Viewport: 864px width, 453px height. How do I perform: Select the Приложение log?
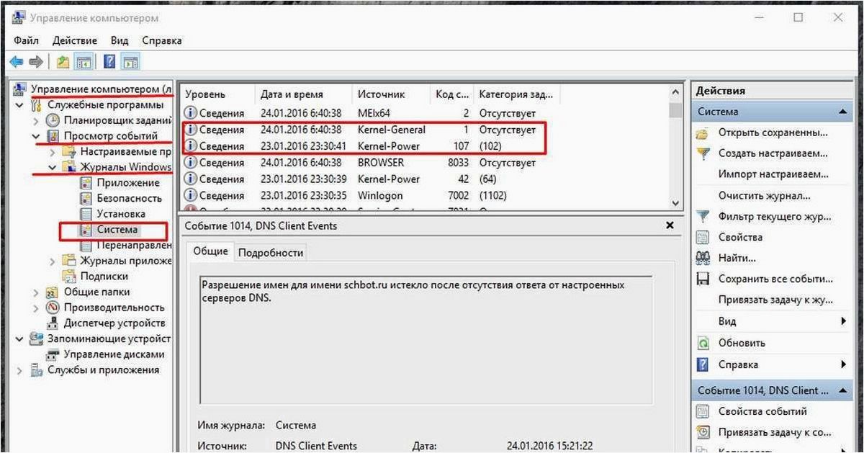[128, 183]
